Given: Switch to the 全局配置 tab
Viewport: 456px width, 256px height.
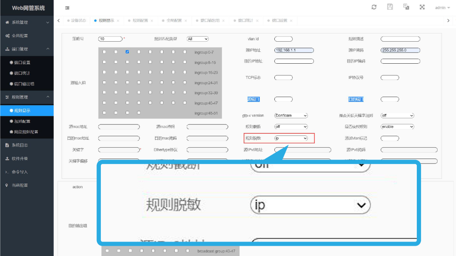Looking at the screenshot, I should 174,21.
